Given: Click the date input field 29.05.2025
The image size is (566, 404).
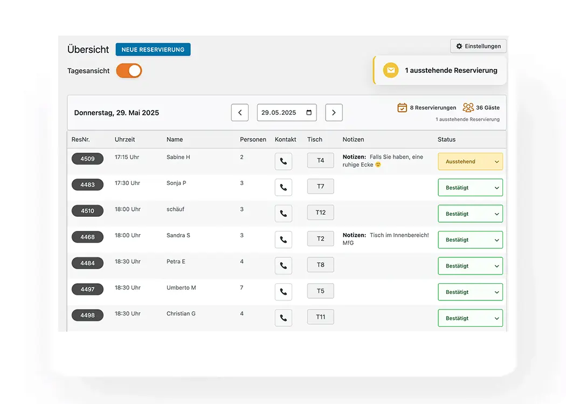Looking at the screenshot, I should 280,113.
